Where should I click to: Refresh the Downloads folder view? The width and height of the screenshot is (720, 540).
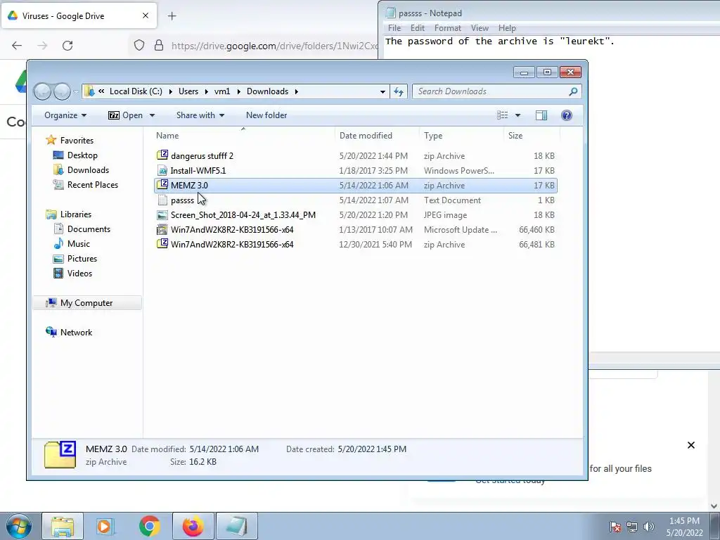pyautogui.click(x=399, y=91)
